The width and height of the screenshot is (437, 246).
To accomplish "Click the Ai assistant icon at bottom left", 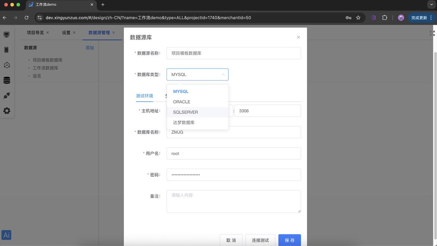I will pyautogui.click(x=6, y=235).
